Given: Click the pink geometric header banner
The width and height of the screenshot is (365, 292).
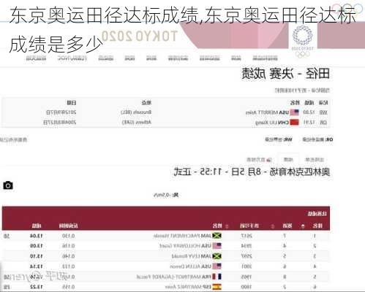Looking at the screenshot, I should pyautogui.click(x=234, y=35).
